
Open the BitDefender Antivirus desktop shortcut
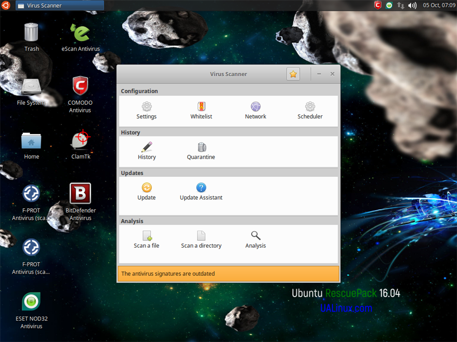[80, 193]
